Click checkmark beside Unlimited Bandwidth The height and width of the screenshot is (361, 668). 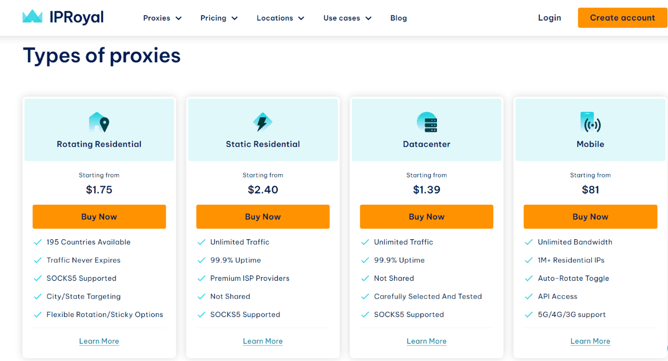point(529,242)
